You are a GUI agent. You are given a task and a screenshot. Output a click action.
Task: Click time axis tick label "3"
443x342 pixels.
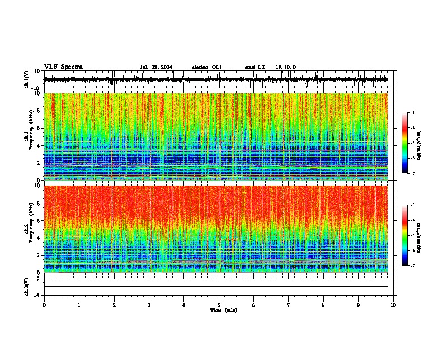click(x=149, y=305)
